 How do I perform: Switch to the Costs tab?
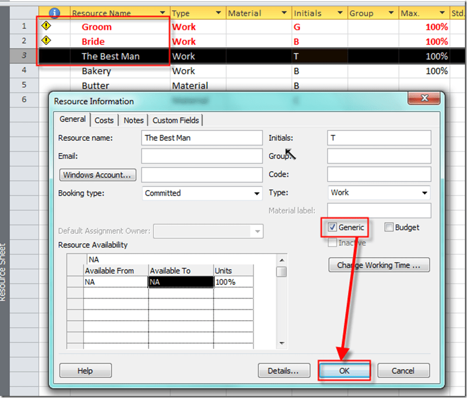(104, 120)
